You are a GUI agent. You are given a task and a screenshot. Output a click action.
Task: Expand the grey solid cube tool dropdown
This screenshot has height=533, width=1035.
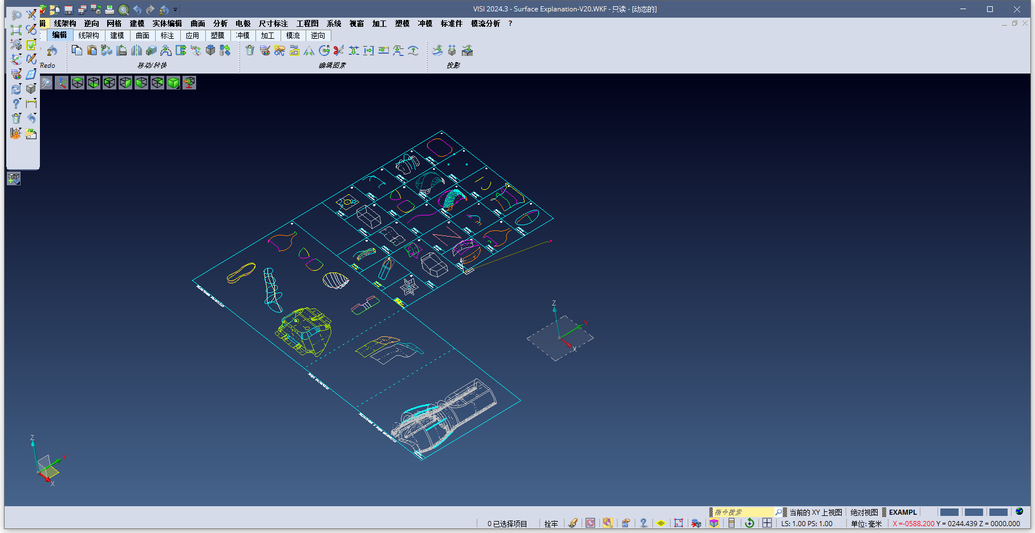[31, 89]
